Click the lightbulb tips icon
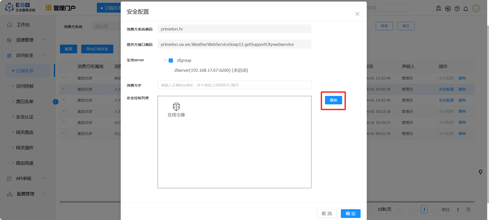 [481, 172]
